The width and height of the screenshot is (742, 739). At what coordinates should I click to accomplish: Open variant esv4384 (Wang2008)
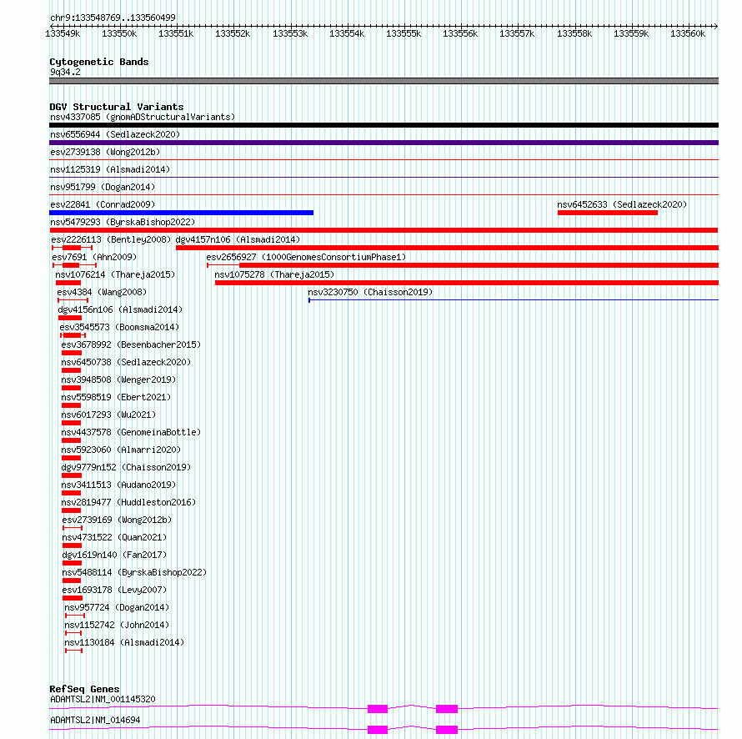[x=102, y=292]
